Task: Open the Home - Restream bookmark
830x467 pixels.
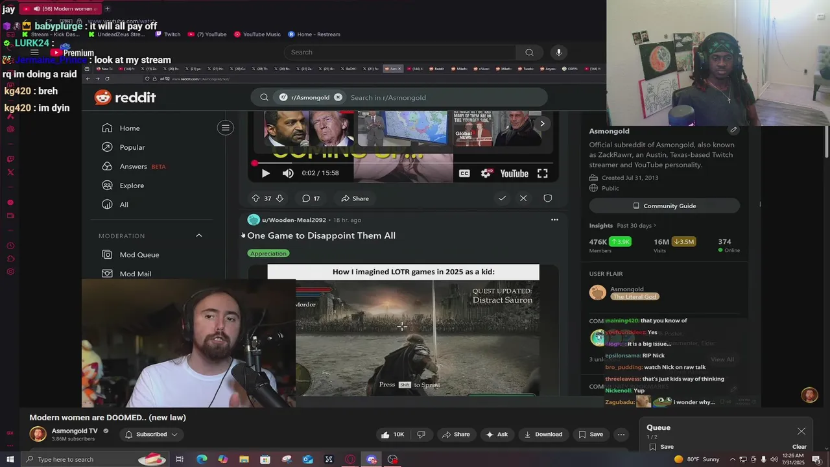Action: coord(314,34)
